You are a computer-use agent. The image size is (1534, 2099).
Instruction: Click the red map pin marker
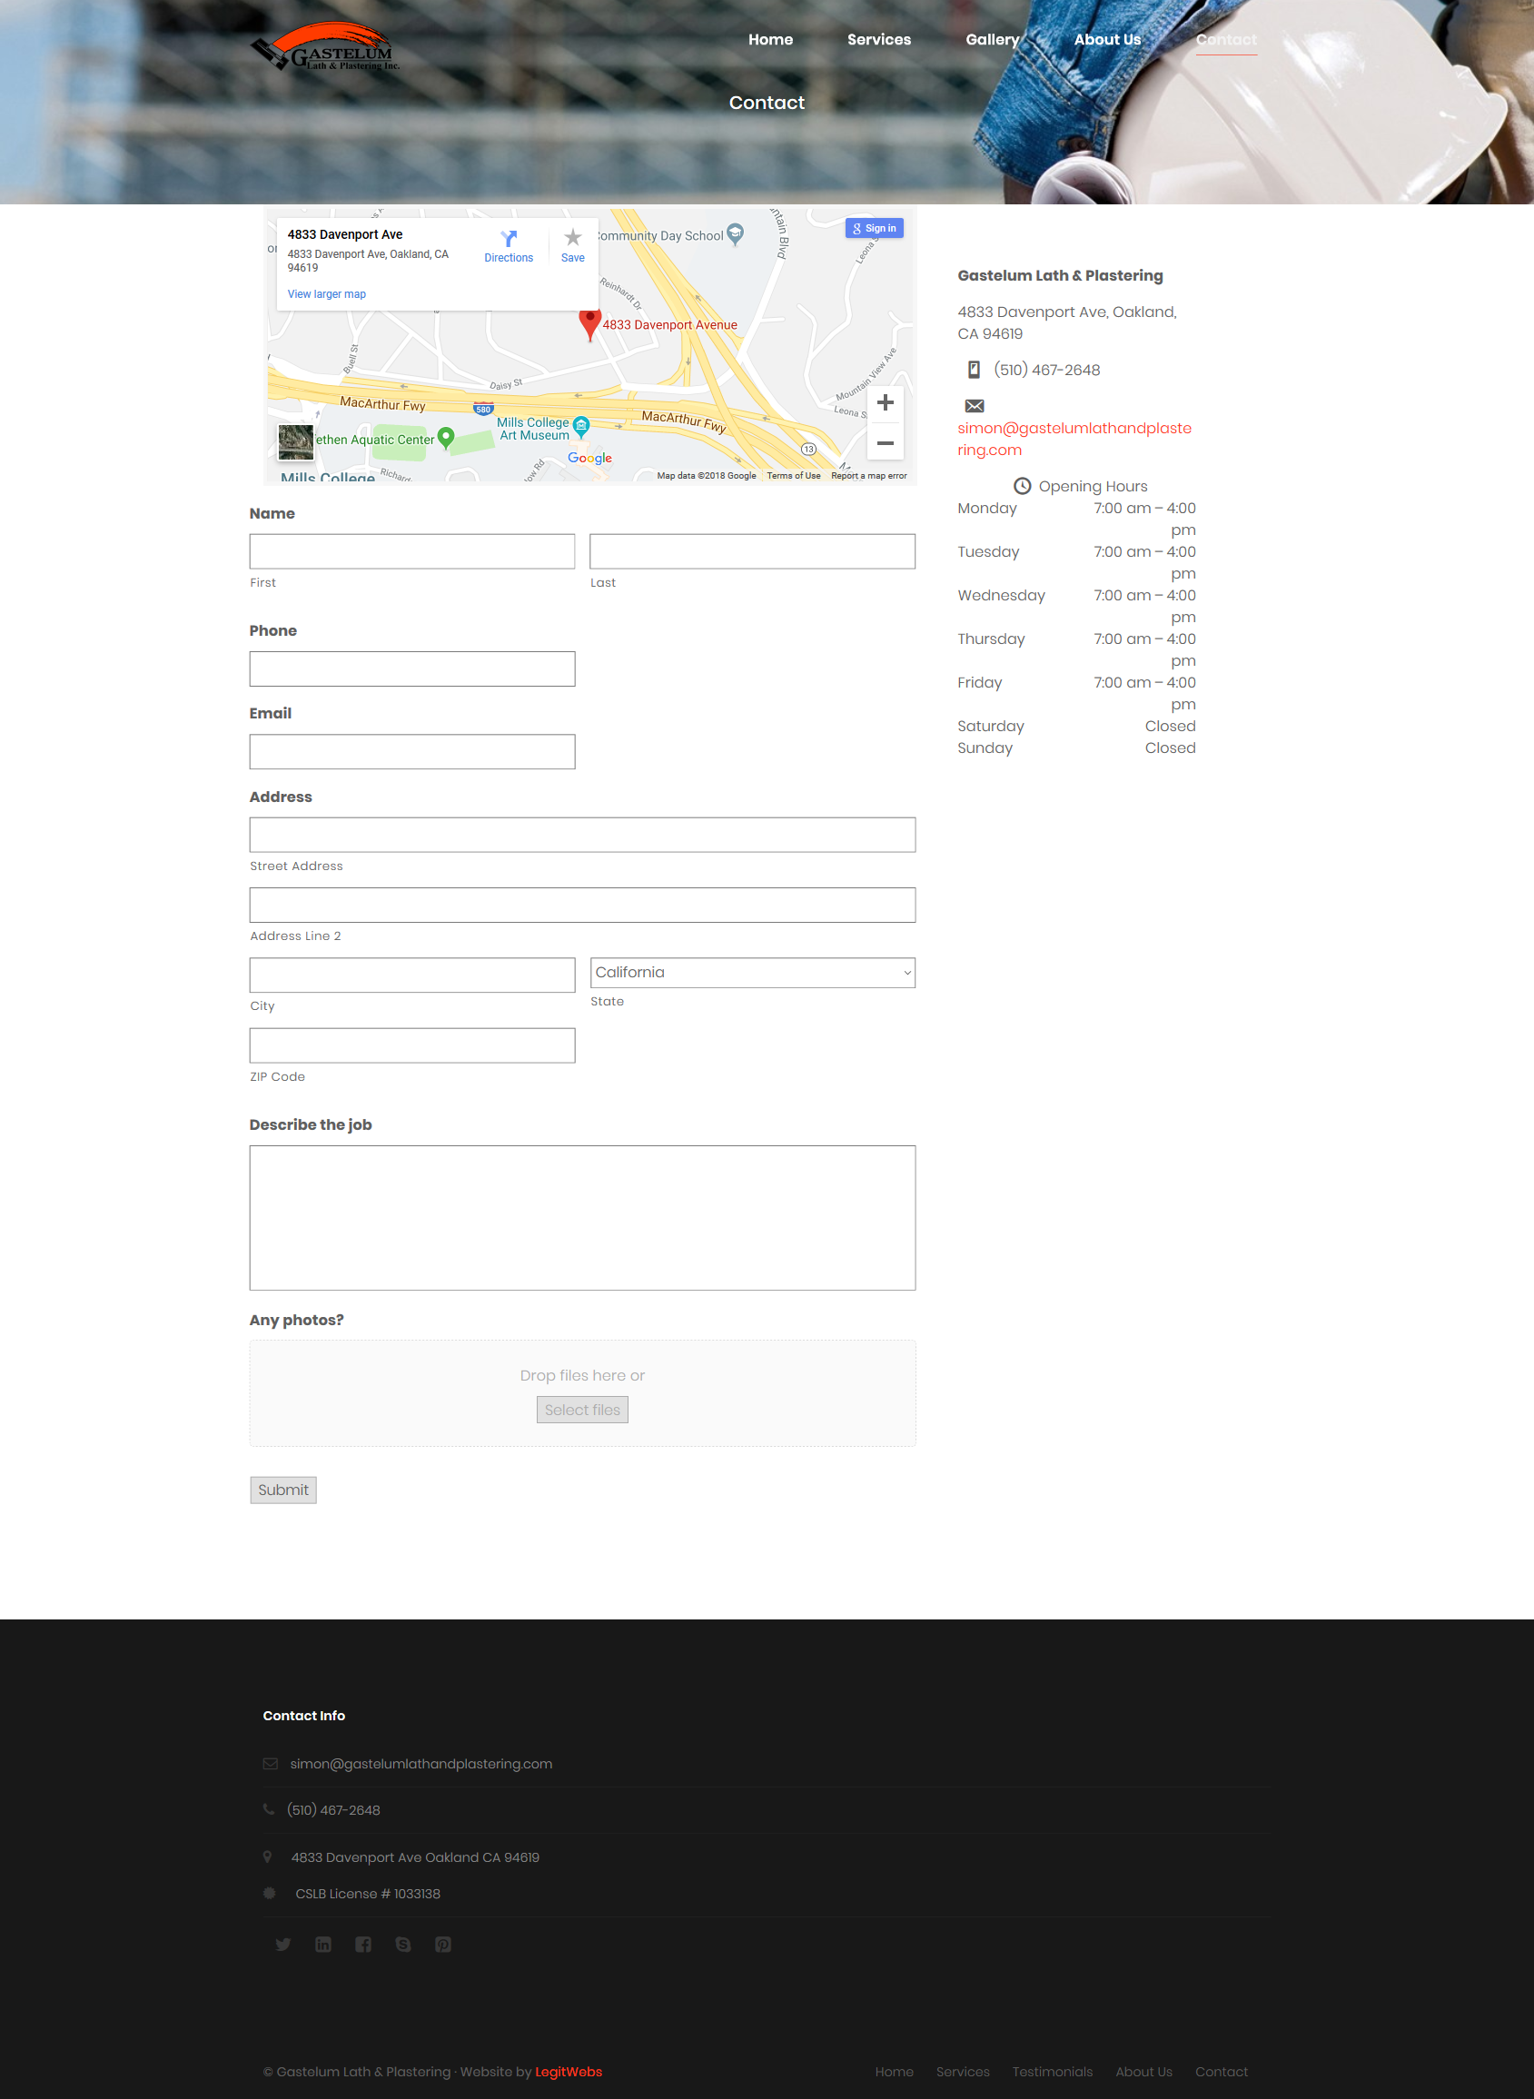click(589, 324)
